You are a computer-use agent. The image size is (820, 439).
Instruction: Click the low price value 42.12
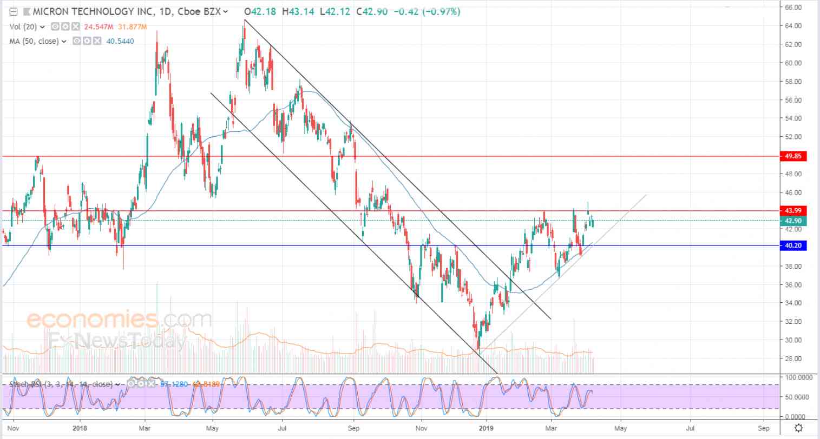337,12
